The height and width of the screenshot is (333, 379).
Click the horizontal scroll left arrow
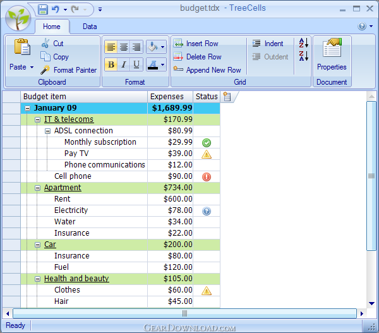point(8,313)
